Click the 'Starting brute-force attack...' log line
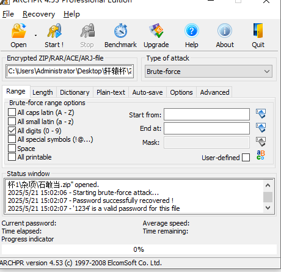 83,193
